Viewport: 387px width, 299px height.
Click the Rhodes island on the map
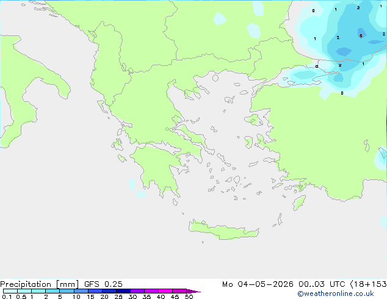click(299, 203)
